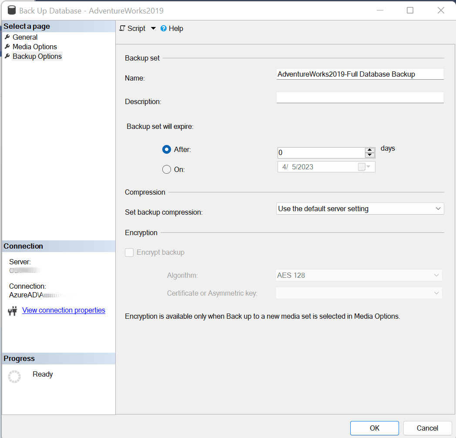Open the expiration date calendar picker
Viewport: 456px width, 438px height.
364,167
